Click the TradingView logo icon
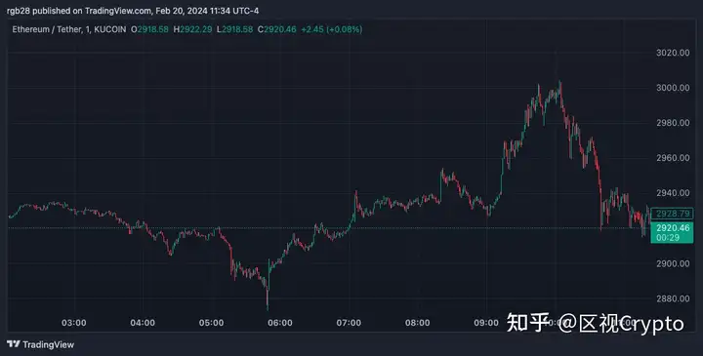The image size is (703, 356). tap(14, 344)
